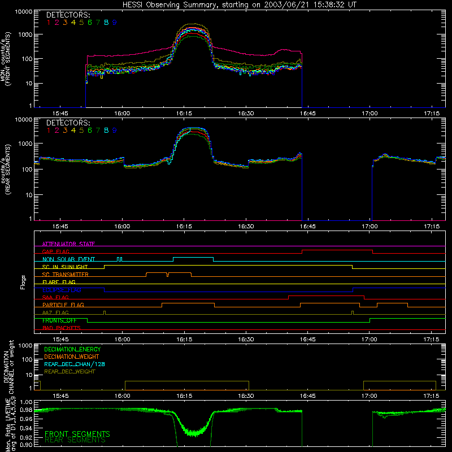Click the 1000 y-axis value in rear segments plot
Screen dimensions: 452x452
25,144
